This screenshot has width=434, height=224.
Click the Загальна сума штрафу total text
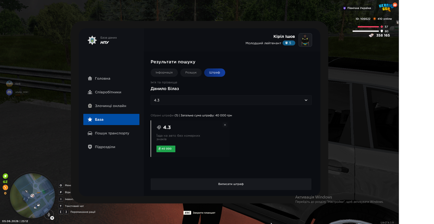click(x=206, y=115)
